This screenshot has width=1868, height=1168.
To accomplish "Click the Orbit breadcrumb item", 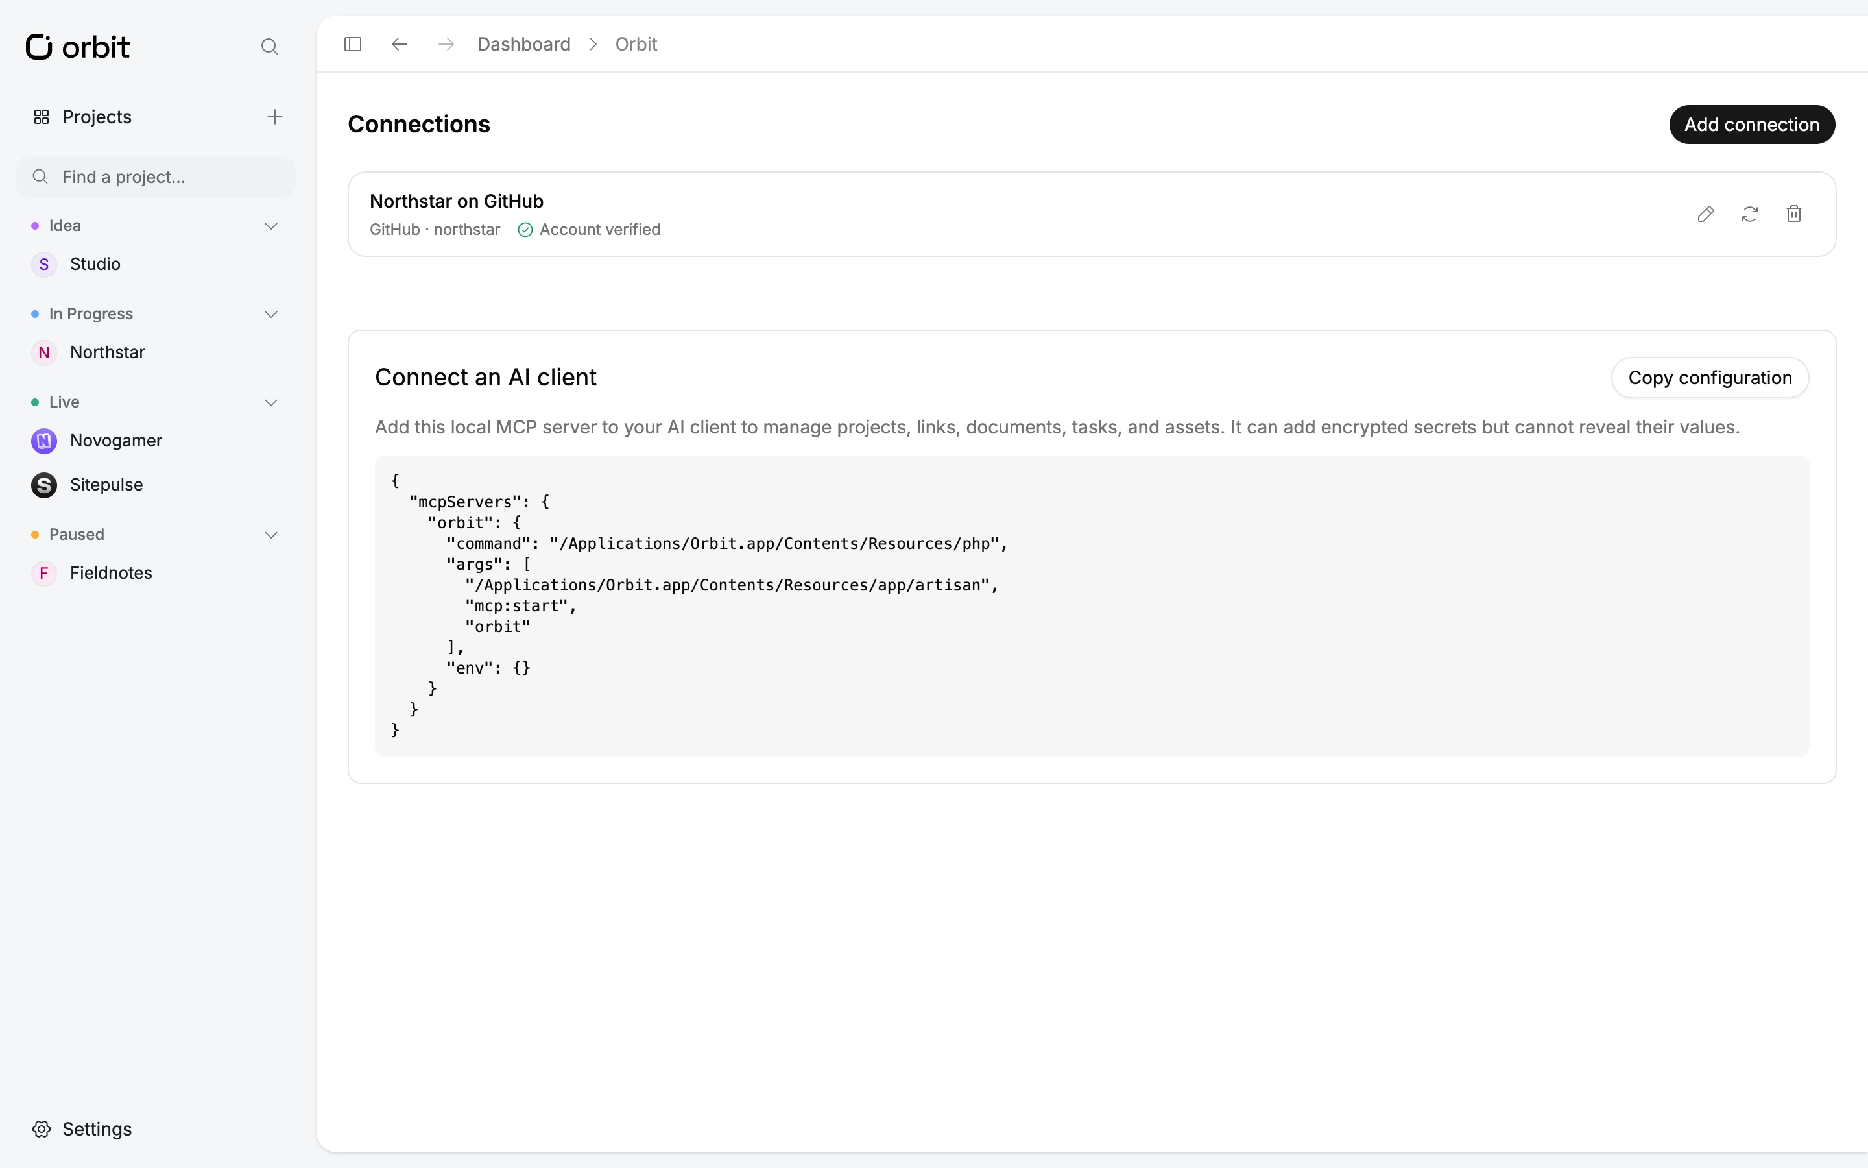I will pos(636,44).
